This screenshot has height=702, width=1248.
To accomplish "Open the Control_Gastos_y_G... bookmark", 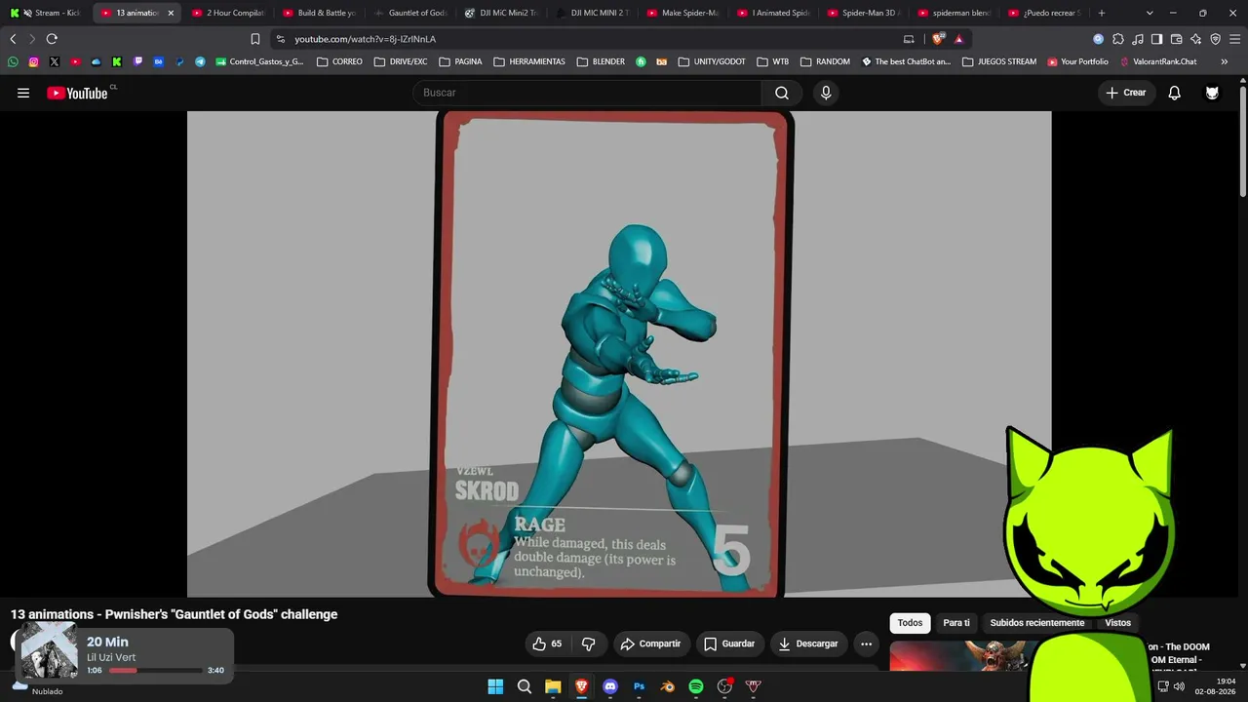I will point(259,61).
